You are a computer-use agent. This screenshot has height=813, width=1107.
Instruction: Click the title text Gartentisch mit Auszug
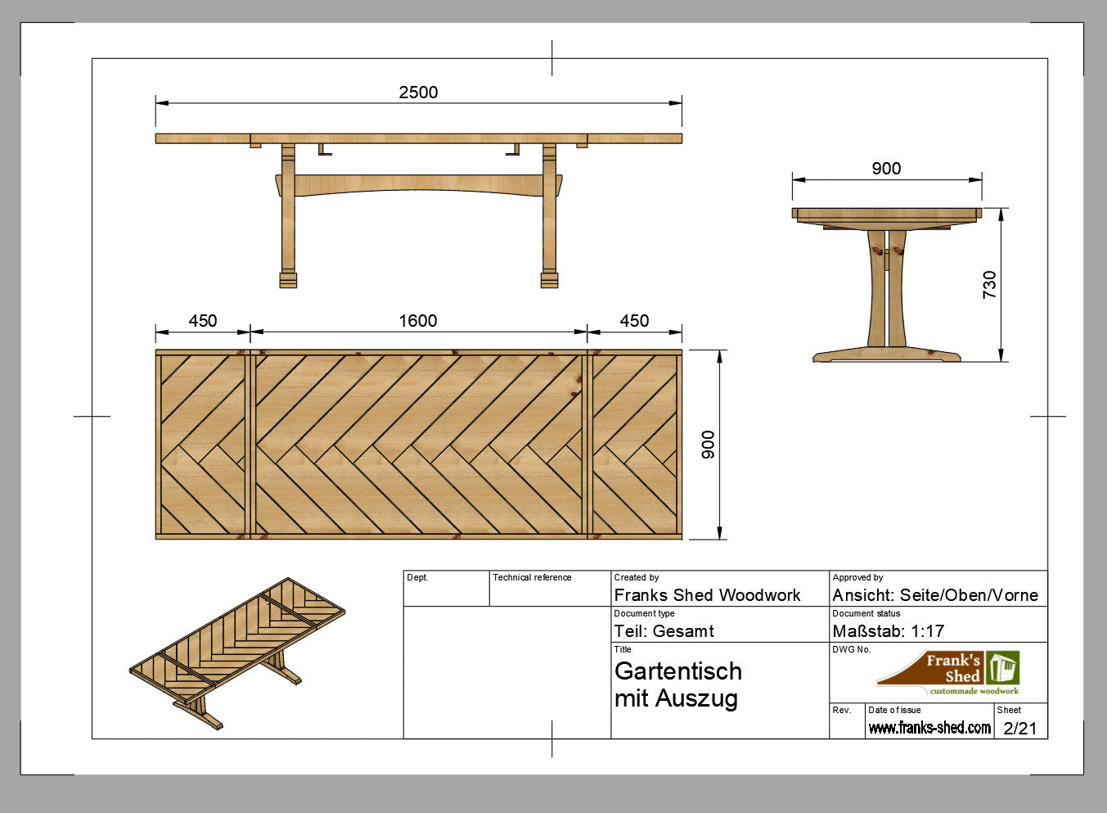click(x=677, y=684)
